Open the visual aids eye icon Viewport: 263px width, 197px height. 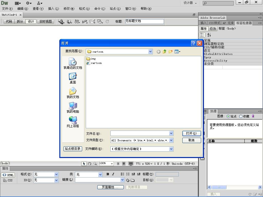pos(100,22)
